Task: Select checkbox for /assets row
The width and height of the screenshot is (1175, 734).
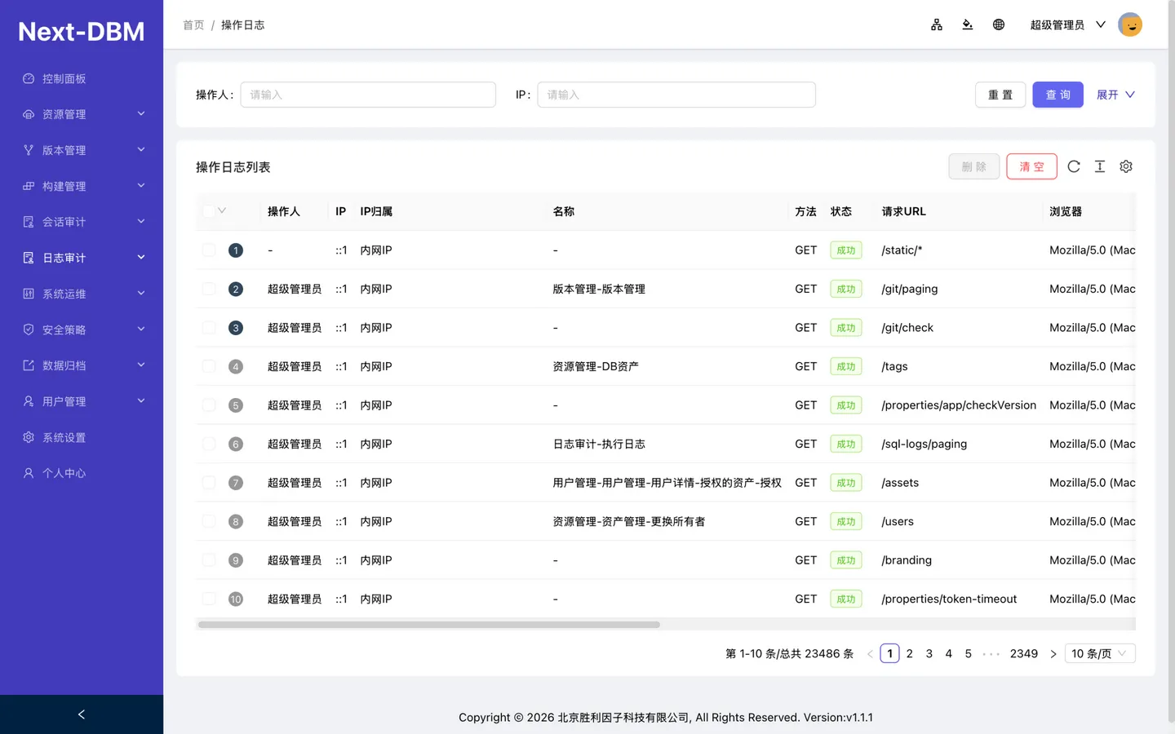Action: point(209,483)
